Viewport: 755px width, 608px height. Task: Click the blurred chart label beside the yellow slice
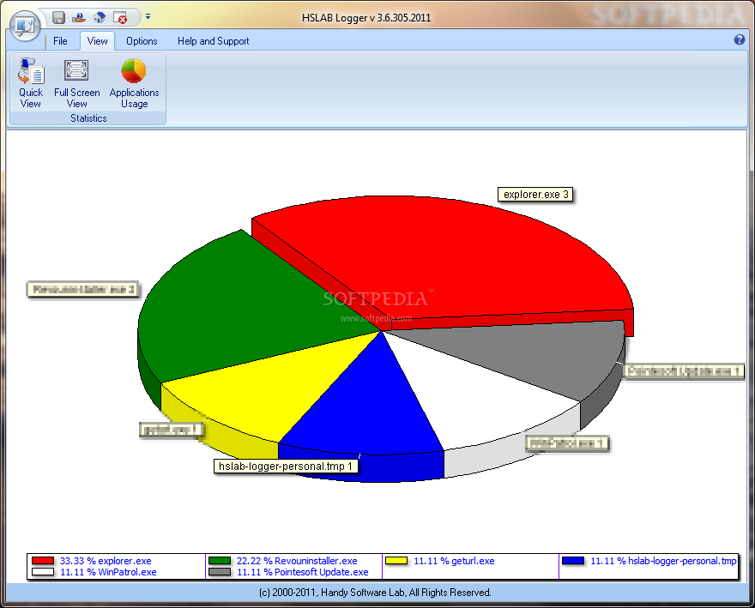[x=172, y=430]
